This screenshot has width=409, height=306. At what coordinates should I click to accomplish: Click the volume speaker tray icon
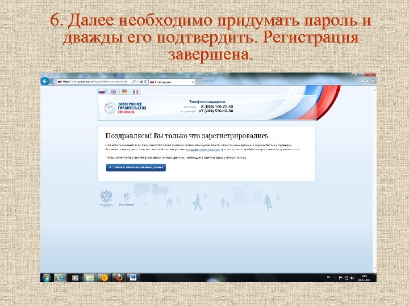pos(352,278)
